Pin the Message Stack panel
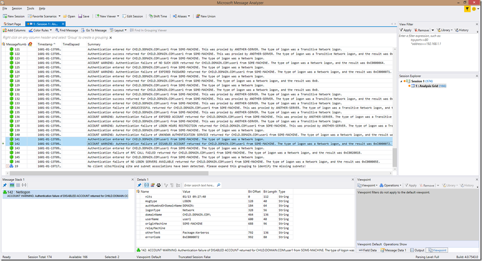The height and width of the screenshot is (261, 482). click(x=5, y=185)
